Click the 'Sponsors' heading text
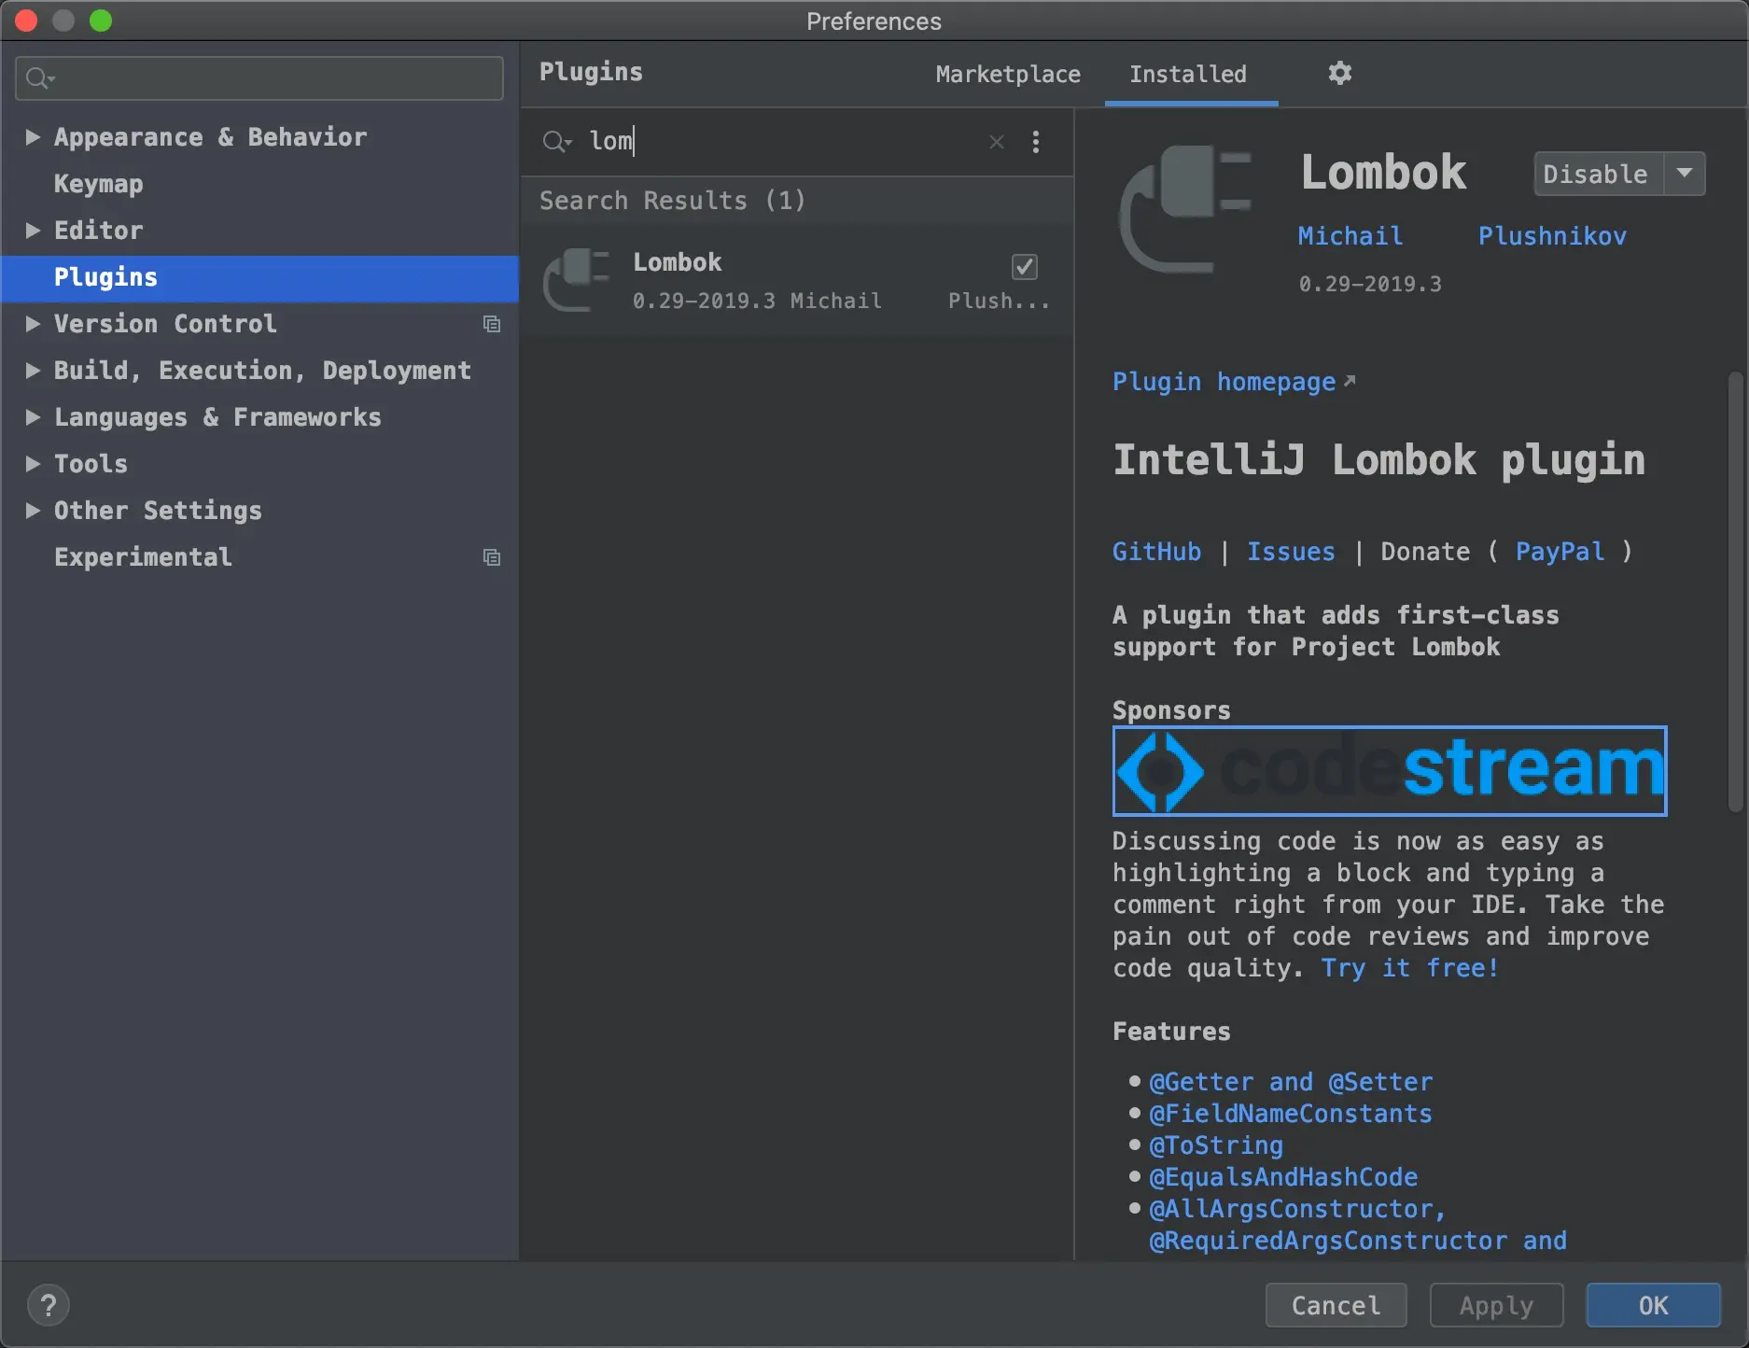The height and width of the screenshot is (1348, 1749). coord(1171,710)
